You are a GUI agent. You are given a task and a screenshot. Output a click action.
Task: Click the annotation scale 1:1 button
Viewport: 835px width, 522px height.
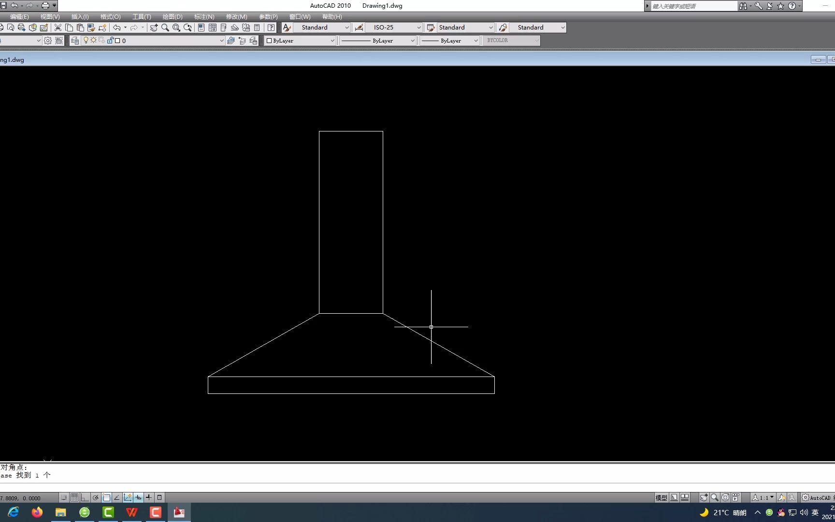coord(763,497)
